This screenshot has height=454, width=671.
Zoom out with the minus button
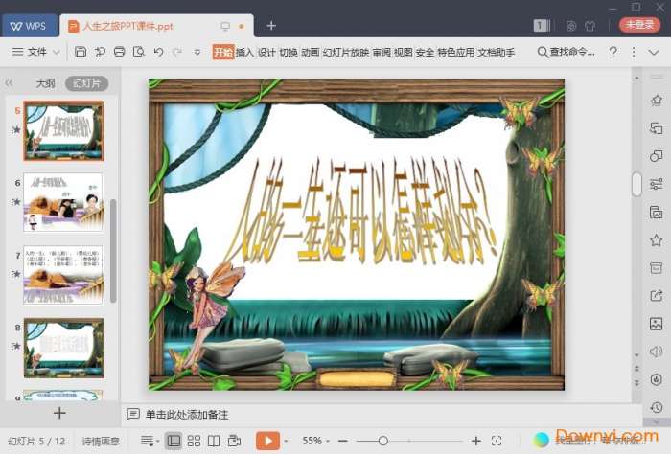point(343,441)
